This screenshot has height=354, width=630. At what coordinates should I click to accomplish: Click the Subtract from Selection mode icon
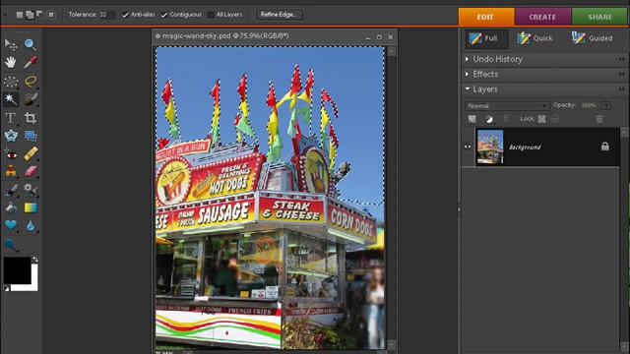[39, 14]
